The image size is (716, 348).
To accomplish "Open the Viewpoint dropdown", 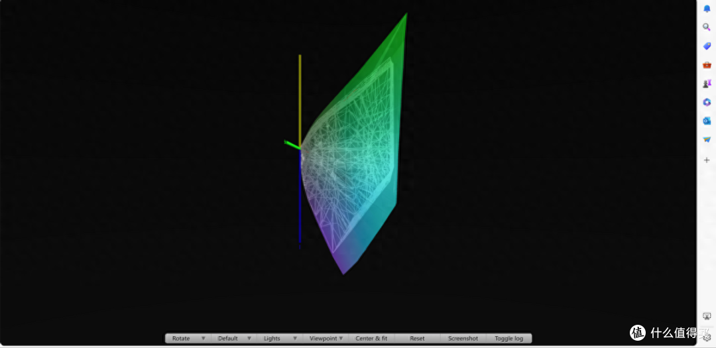I will click(326, 339).
